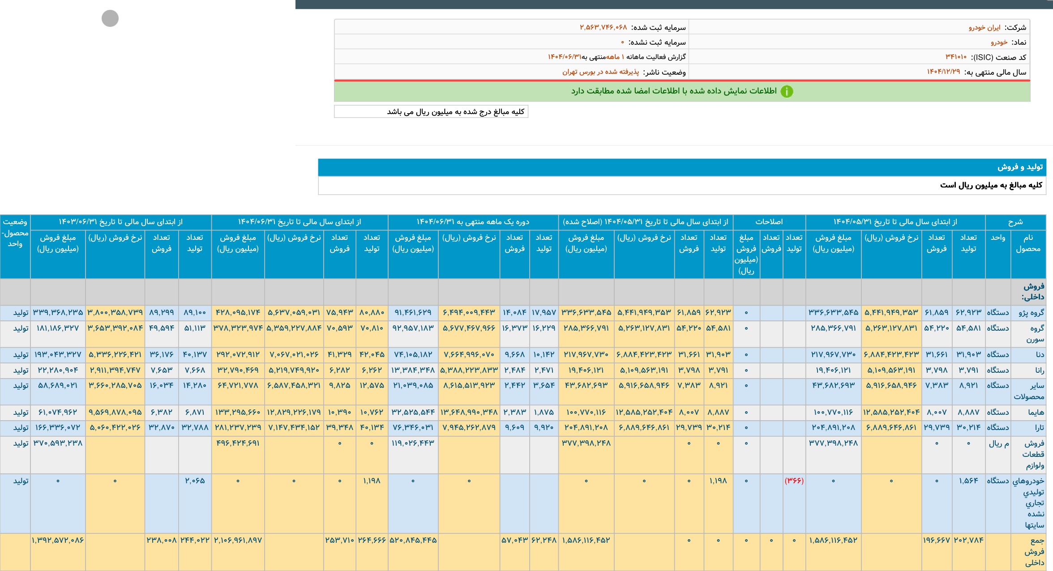
Task: Click the دوره یک ماهه منتهی به ۱۴۰۴/۰۶/۳۱ header
Action: pos(473,222)
